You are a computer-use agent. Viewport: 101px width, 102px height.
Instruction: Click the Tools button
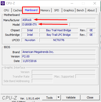(x=49, y=97)
